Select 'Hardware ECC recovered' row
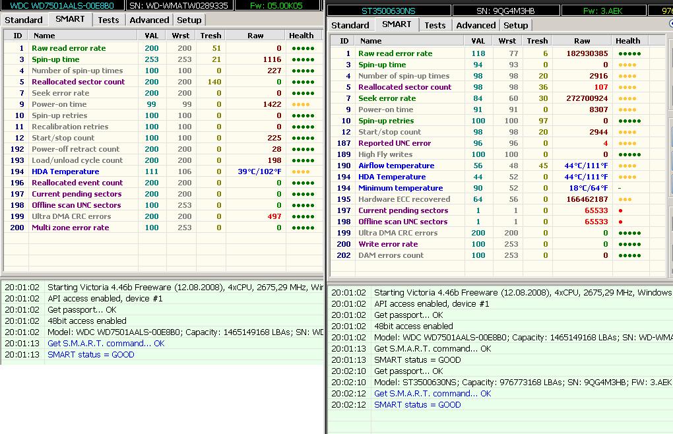The width and height of the screenshot is (673, 434). click(x=498, y=199)
